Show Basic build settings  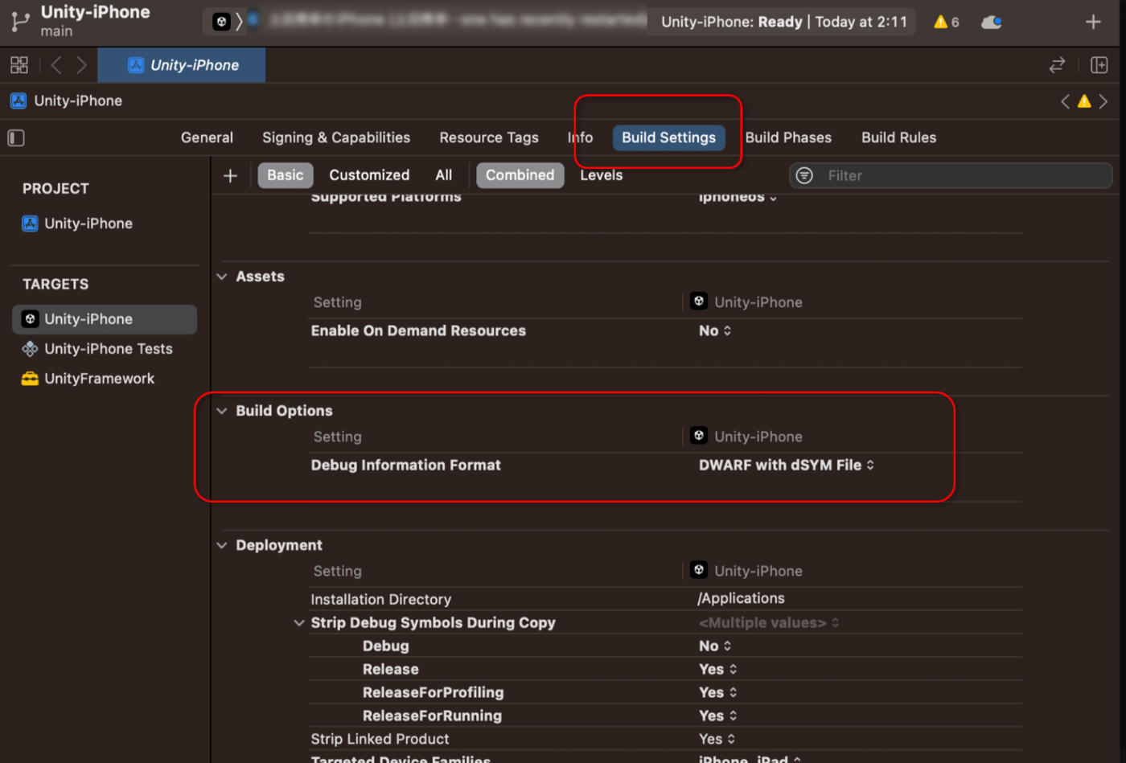pos(286,175)
